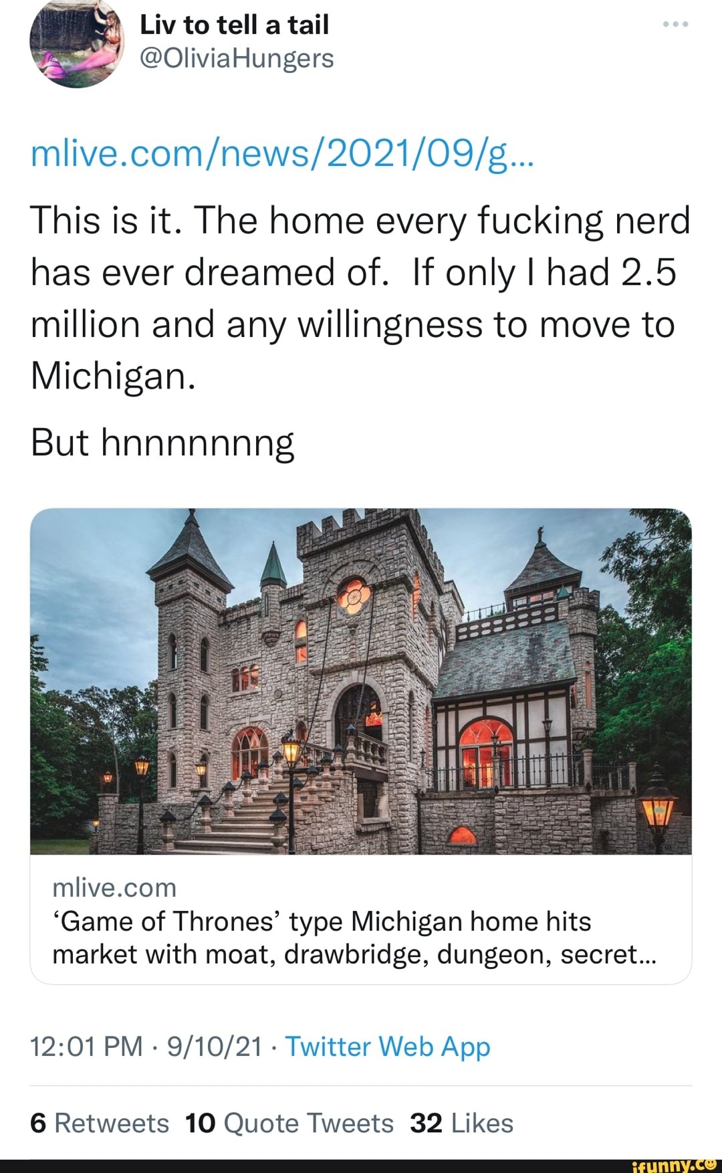This screenshot has height=1173, width=722.
Task: Click the mlive.com domain under the photo
Action: (114, 888)
